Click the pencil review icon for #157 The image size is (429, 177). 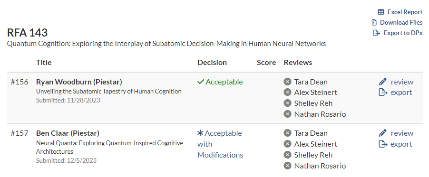point(383,133)
